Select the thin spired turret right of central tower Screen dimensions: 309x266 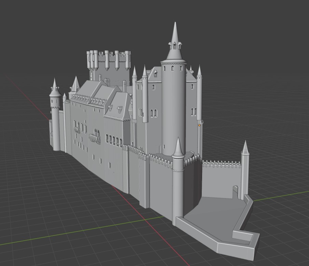[x=199, y=95]
